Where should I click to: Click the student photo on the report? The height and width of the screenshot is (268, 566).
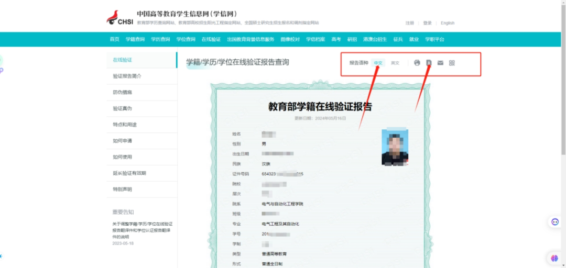coord(395,147)
